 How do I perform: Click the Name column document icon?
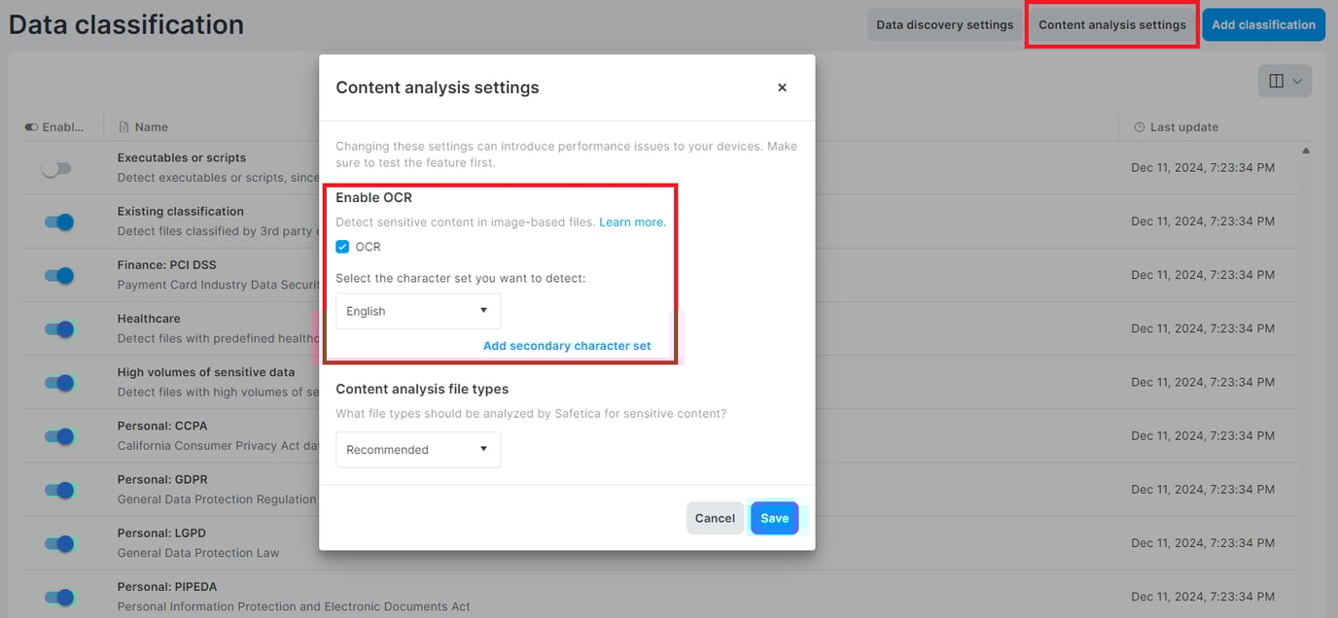[123, 127]
